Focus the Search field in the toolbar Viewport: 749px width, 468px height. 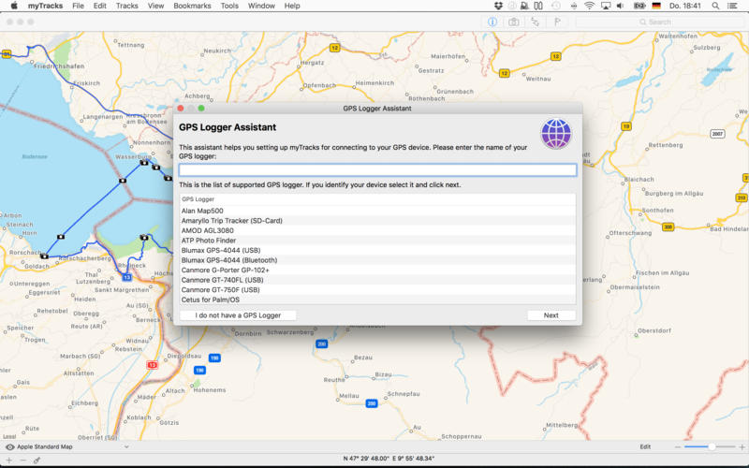pos(659,22)
